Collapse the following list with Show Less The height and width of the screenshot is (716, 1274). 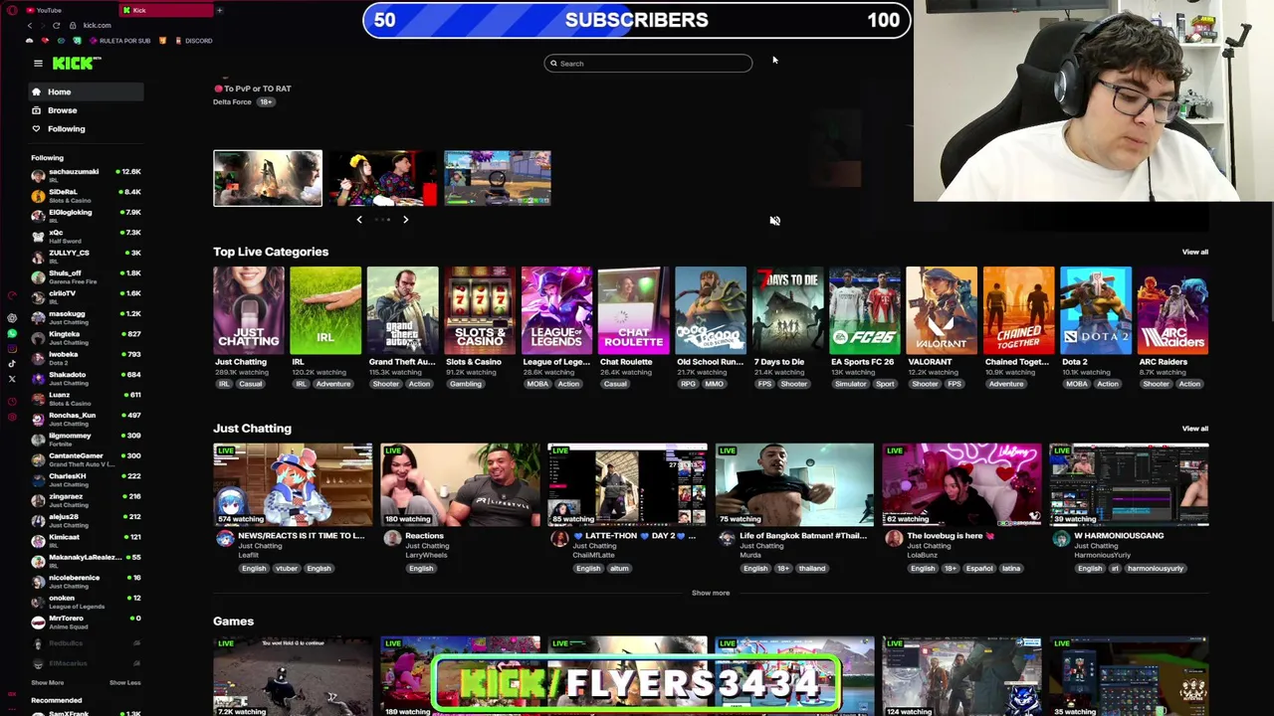[124, 683]
